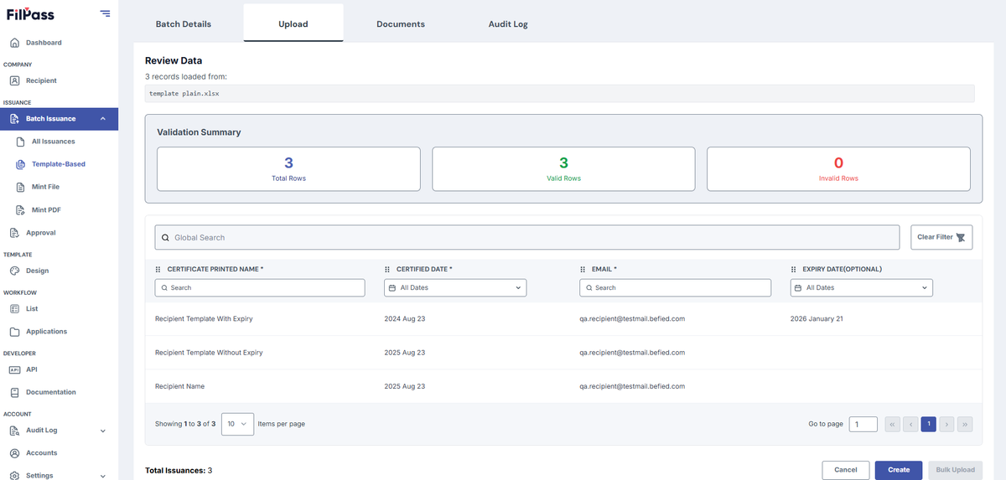This screenshot has height=480, width=1006.
Task: Switch to the Batch Details tab
Action: click(184, 24)
